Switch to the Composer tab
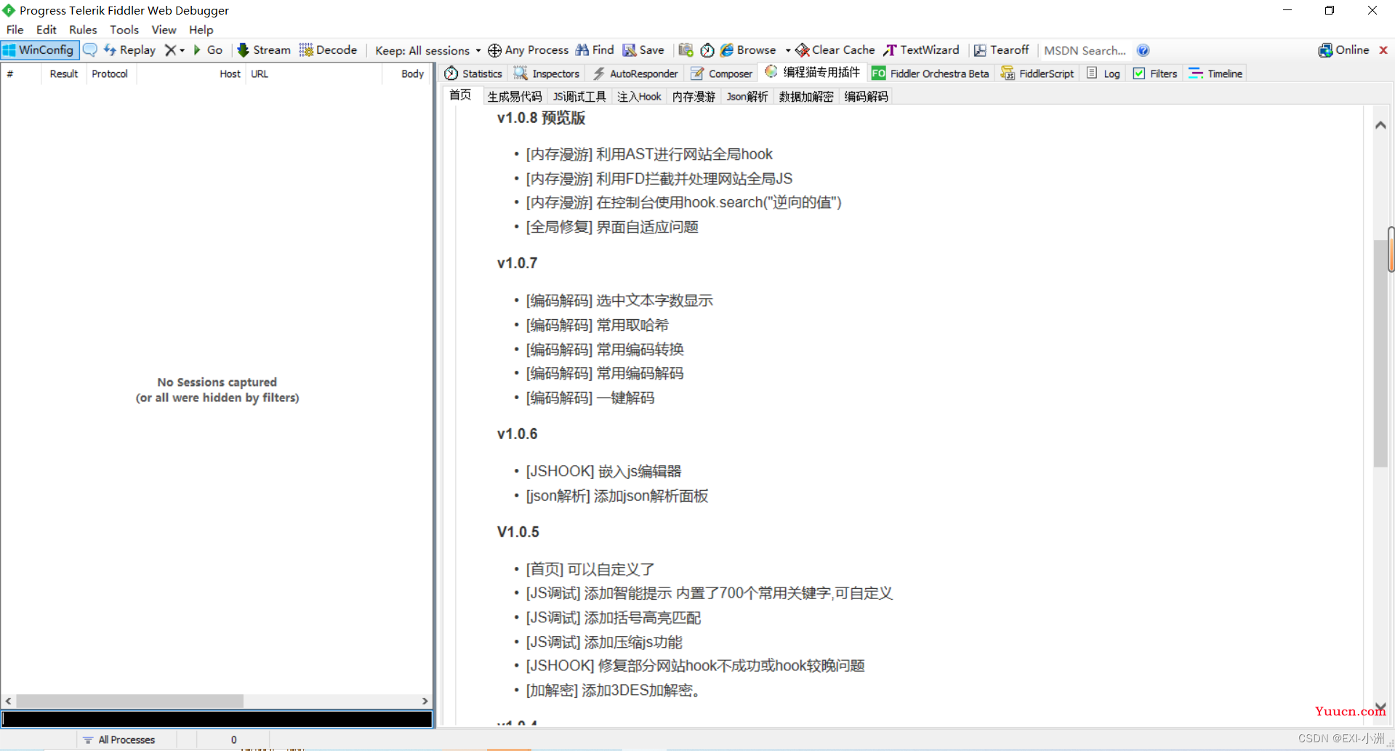The width and height of the screenshot is (1395, 751). click(722, 73)
